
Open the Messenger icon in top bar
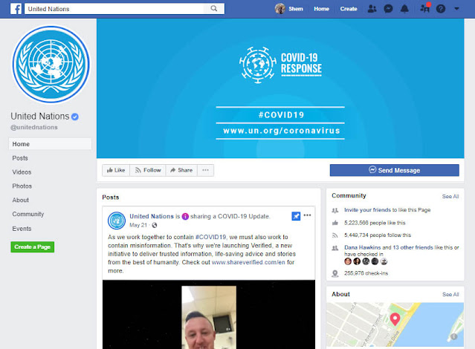pos(388,9)
